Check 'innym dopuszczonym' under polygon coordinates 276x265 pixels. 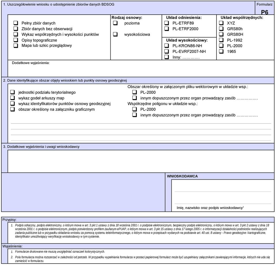tap(135, 115)
